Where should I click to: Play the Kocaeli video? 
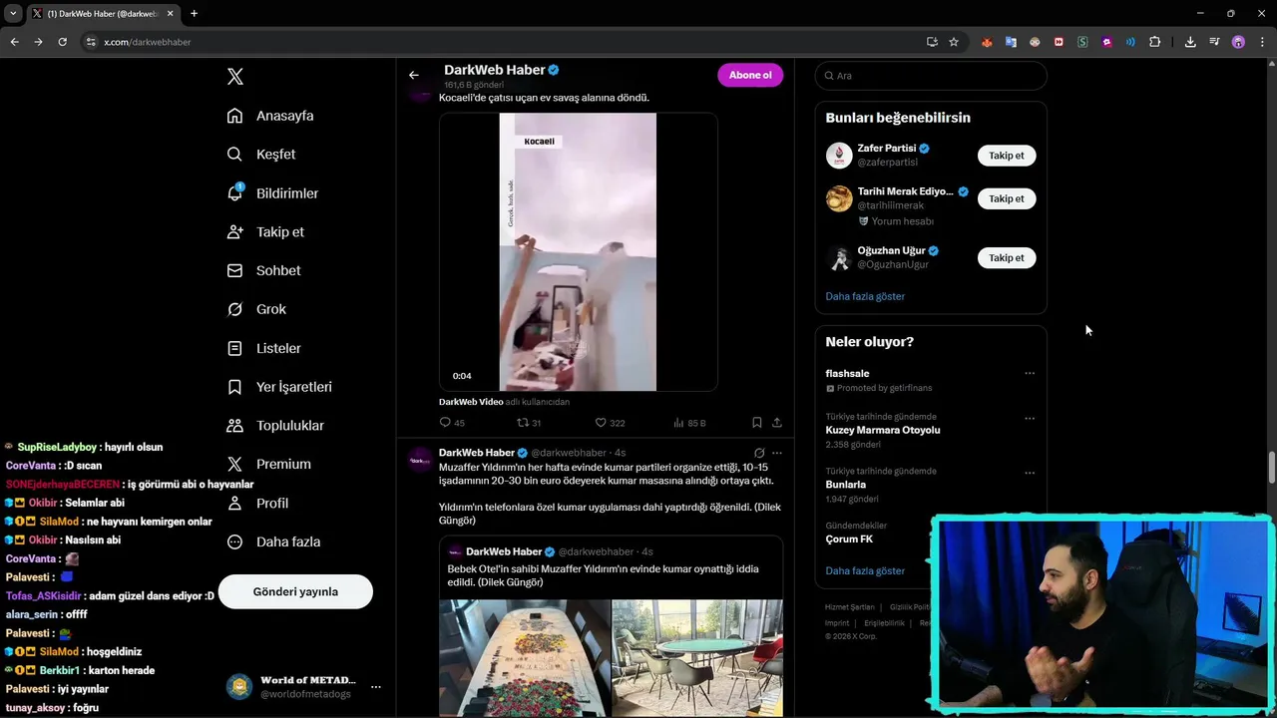click(x=578, y=251)
